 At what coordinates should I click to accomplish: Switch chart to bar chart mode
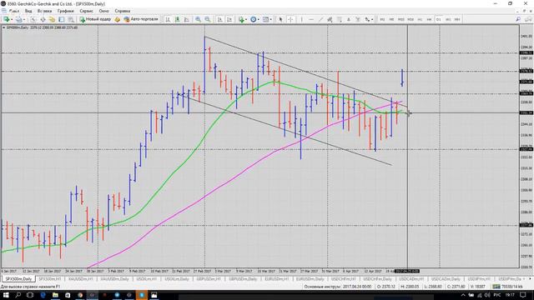(x=168, y=19)
